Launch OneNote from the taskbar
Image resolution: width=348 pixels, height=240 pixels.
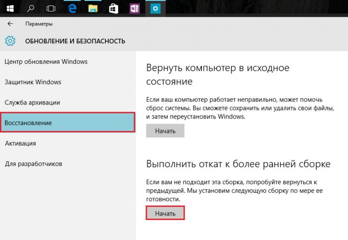(x=135, y=8)
